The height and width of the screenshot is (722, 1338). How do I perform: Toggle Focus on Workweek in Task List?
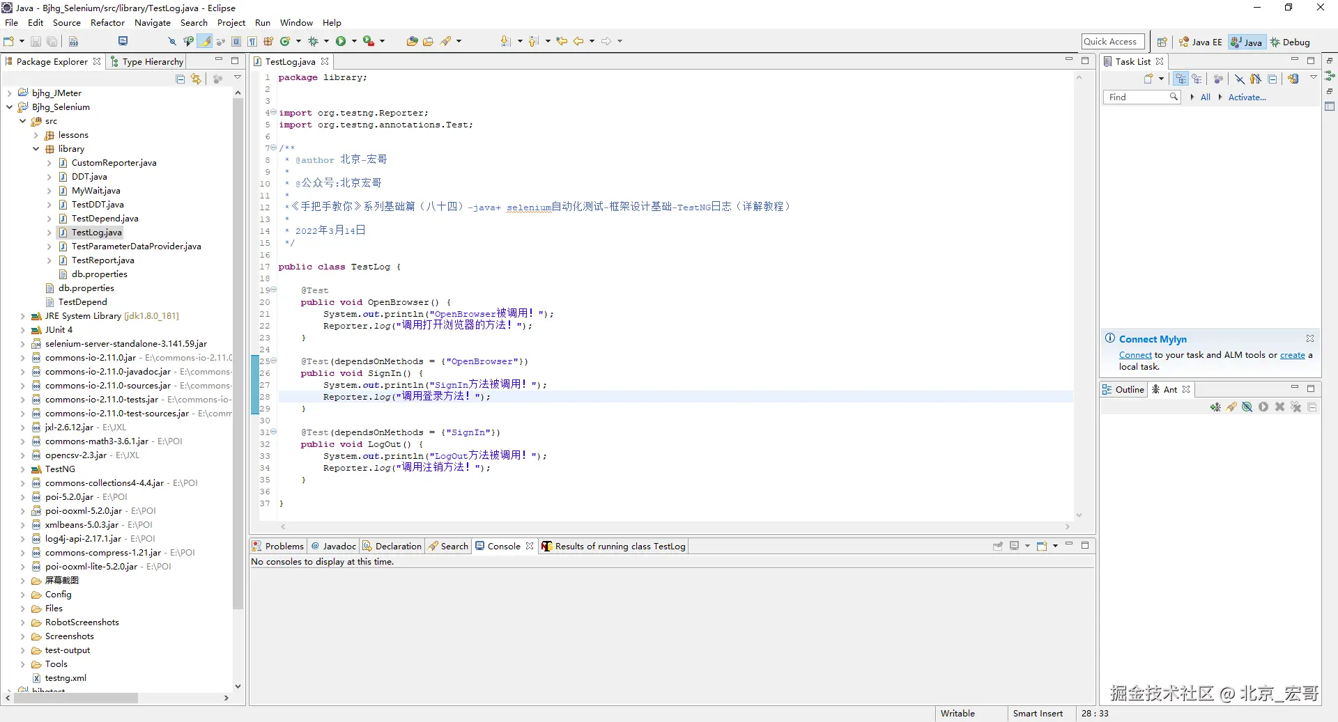point(1218,79)
